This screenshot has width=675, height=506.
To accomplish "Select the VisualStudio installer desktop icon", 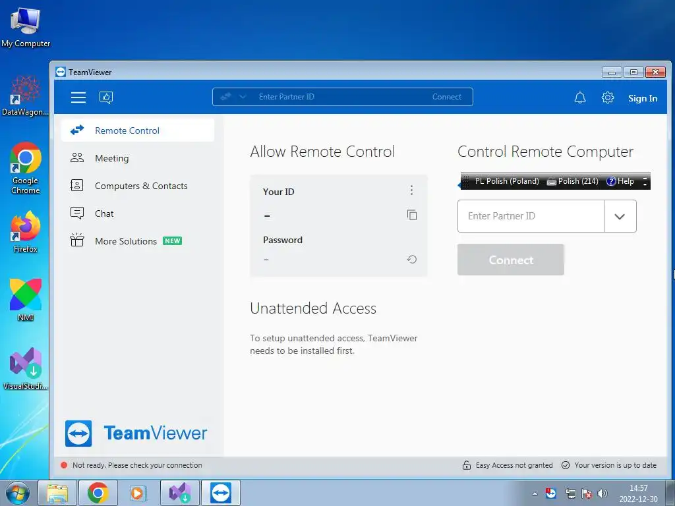I will 26,369.
